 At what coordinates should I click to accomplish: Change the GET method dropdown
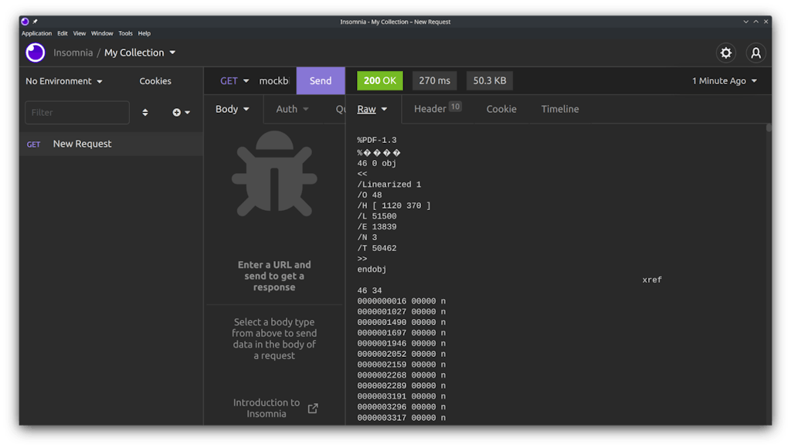click(x=235, y=81)
